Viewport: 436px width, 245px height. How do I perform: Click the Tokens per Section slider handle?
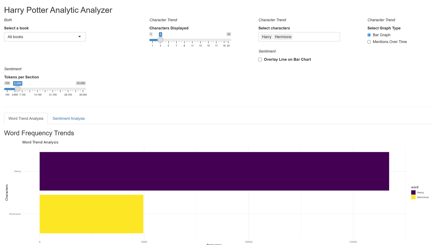point(18,89)
